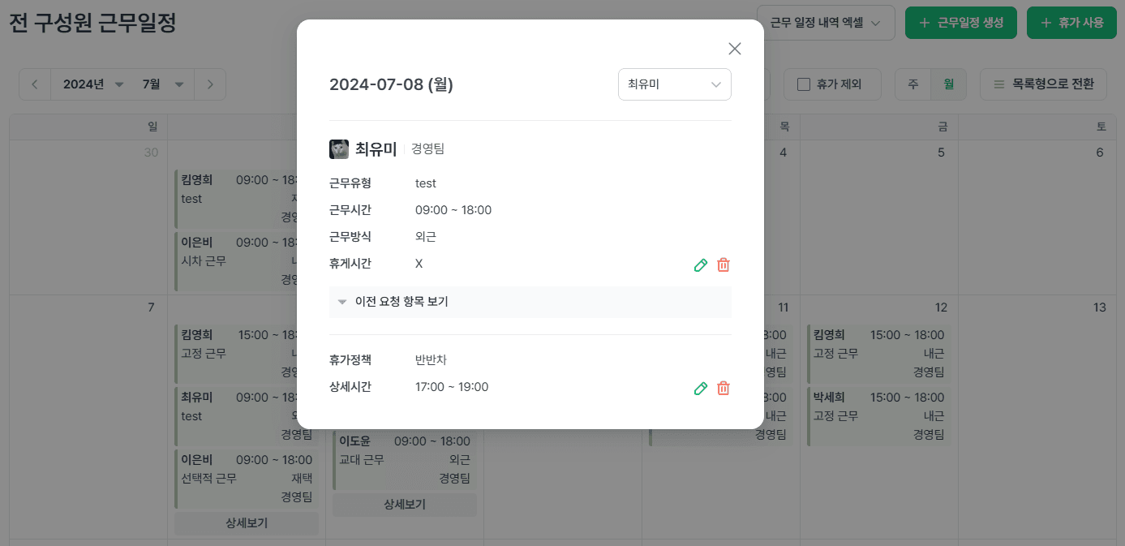Viewport: 1125px width, 546px height.
Task: Go to next month with right arrow
Action: pyautogui.click(x=209, y=84)
